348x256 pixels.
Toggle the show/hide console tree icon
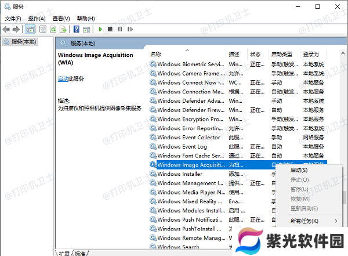(30, 30)
